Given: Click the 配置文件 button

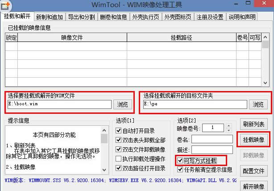Looking at the screenshot, I should coord(253,171).
